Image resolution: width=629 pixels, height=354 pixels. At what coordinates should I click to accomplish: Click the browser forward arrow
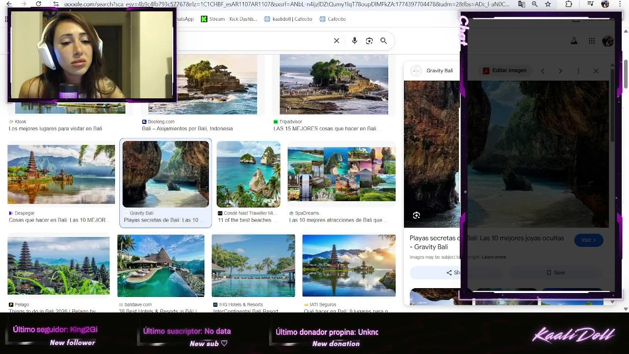(24, 4)
